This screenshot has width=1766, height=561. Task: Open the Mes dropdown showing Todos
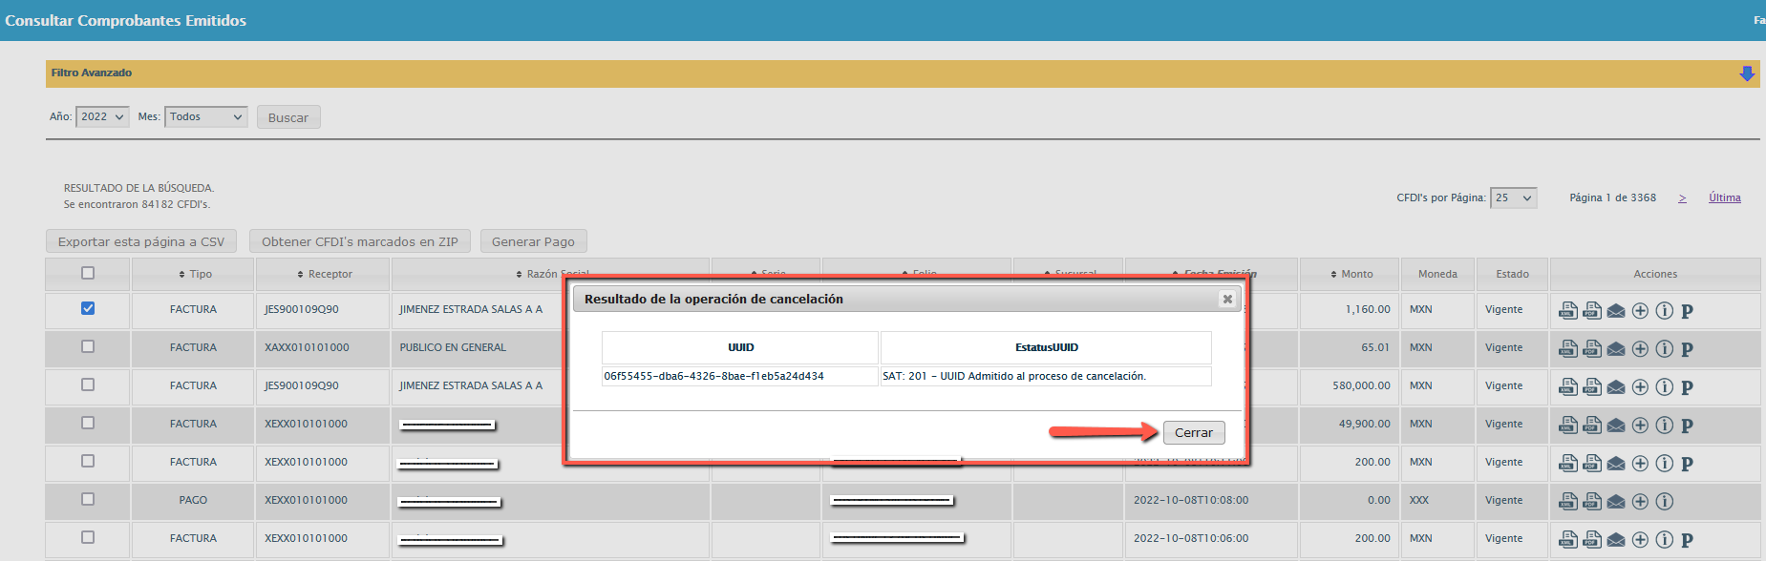click(205, 116)
